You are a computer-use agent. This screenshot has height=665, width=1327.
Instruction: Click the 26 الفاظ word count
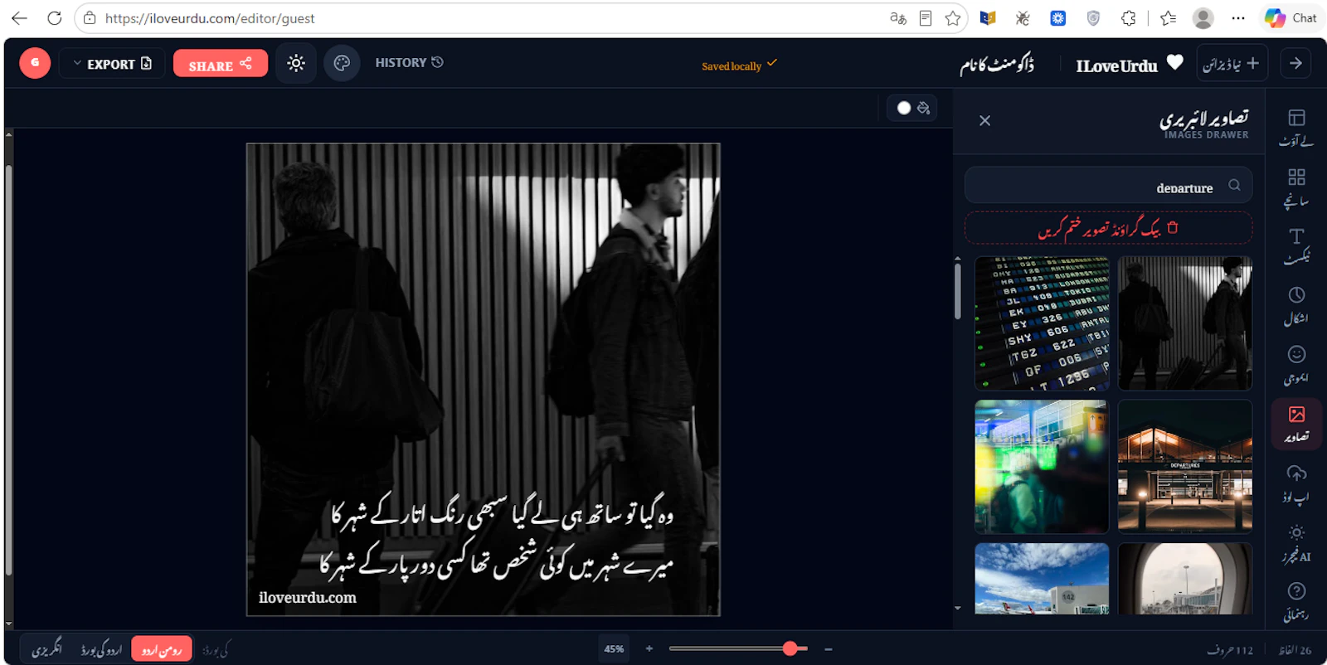pos(1295,650)
